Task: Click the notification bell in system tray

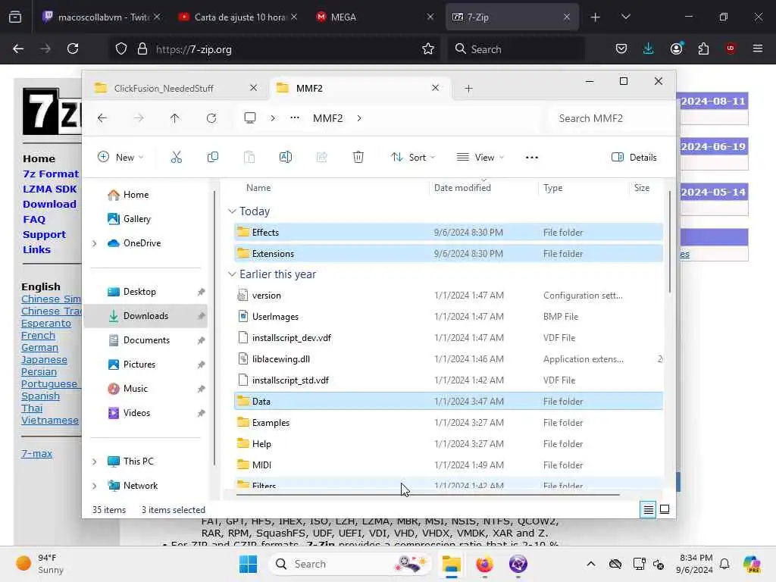Action: click(x=724, y=564)
